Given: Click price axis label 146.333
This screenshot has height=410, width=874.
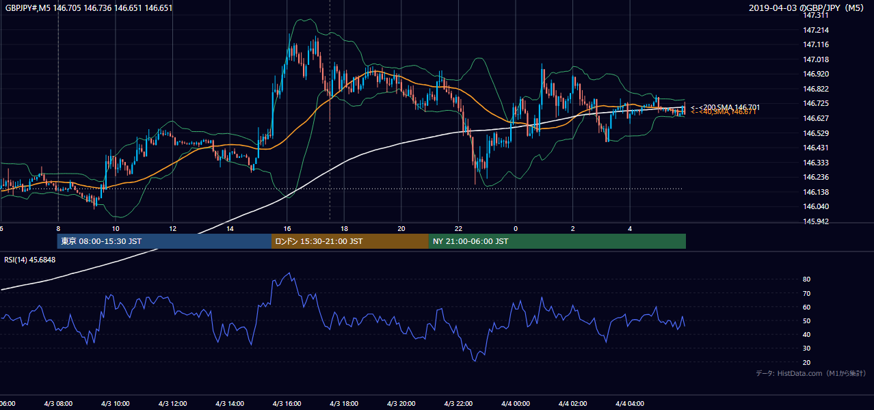Looking at the screenshot, I should (816, 163).
